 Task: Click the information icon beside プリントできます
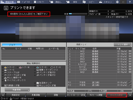[x=6, y=8]
